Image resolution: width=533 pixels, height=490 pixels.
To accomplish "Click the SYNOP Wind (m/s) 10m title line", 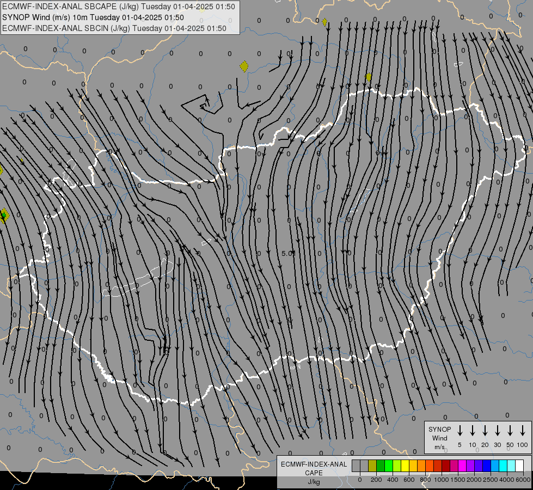I will click(x=93, y=17).
